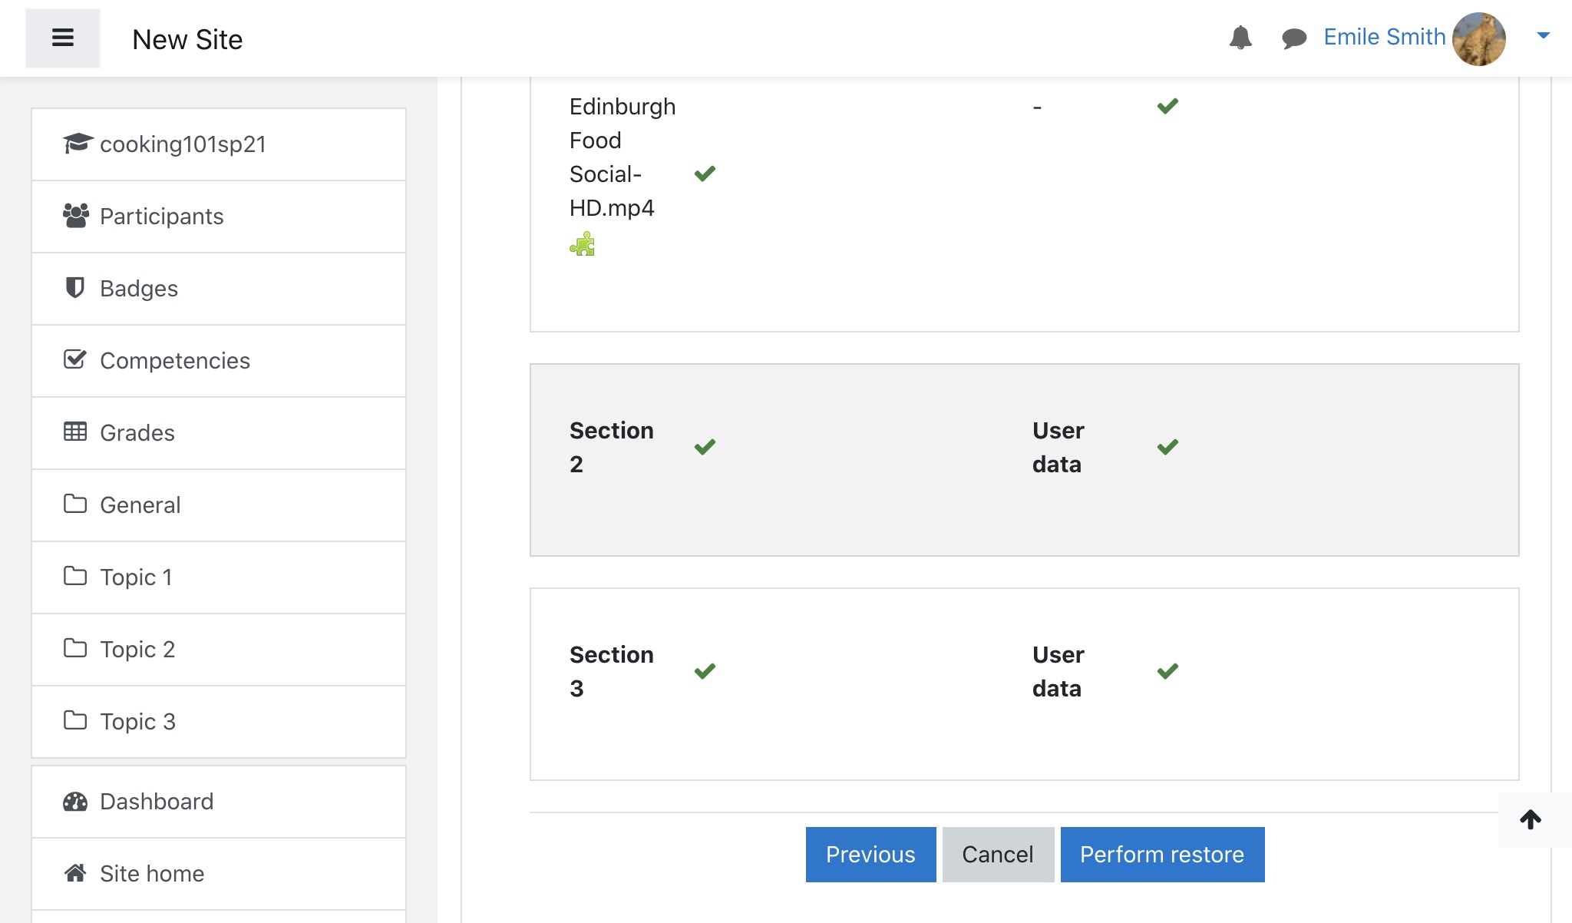Jump to Topic 3 in the sidebar
This screenshot has width=1572, height=923.
point(137,722)
